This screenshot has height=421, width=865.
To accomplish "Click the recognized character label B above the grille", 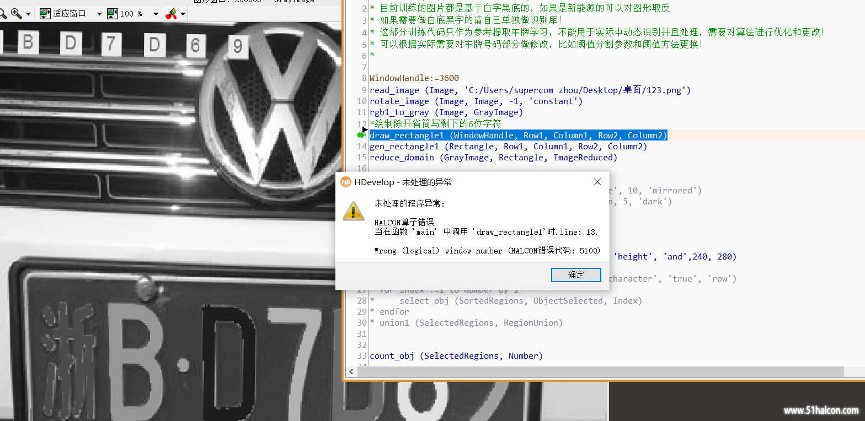I will point(28,42).
